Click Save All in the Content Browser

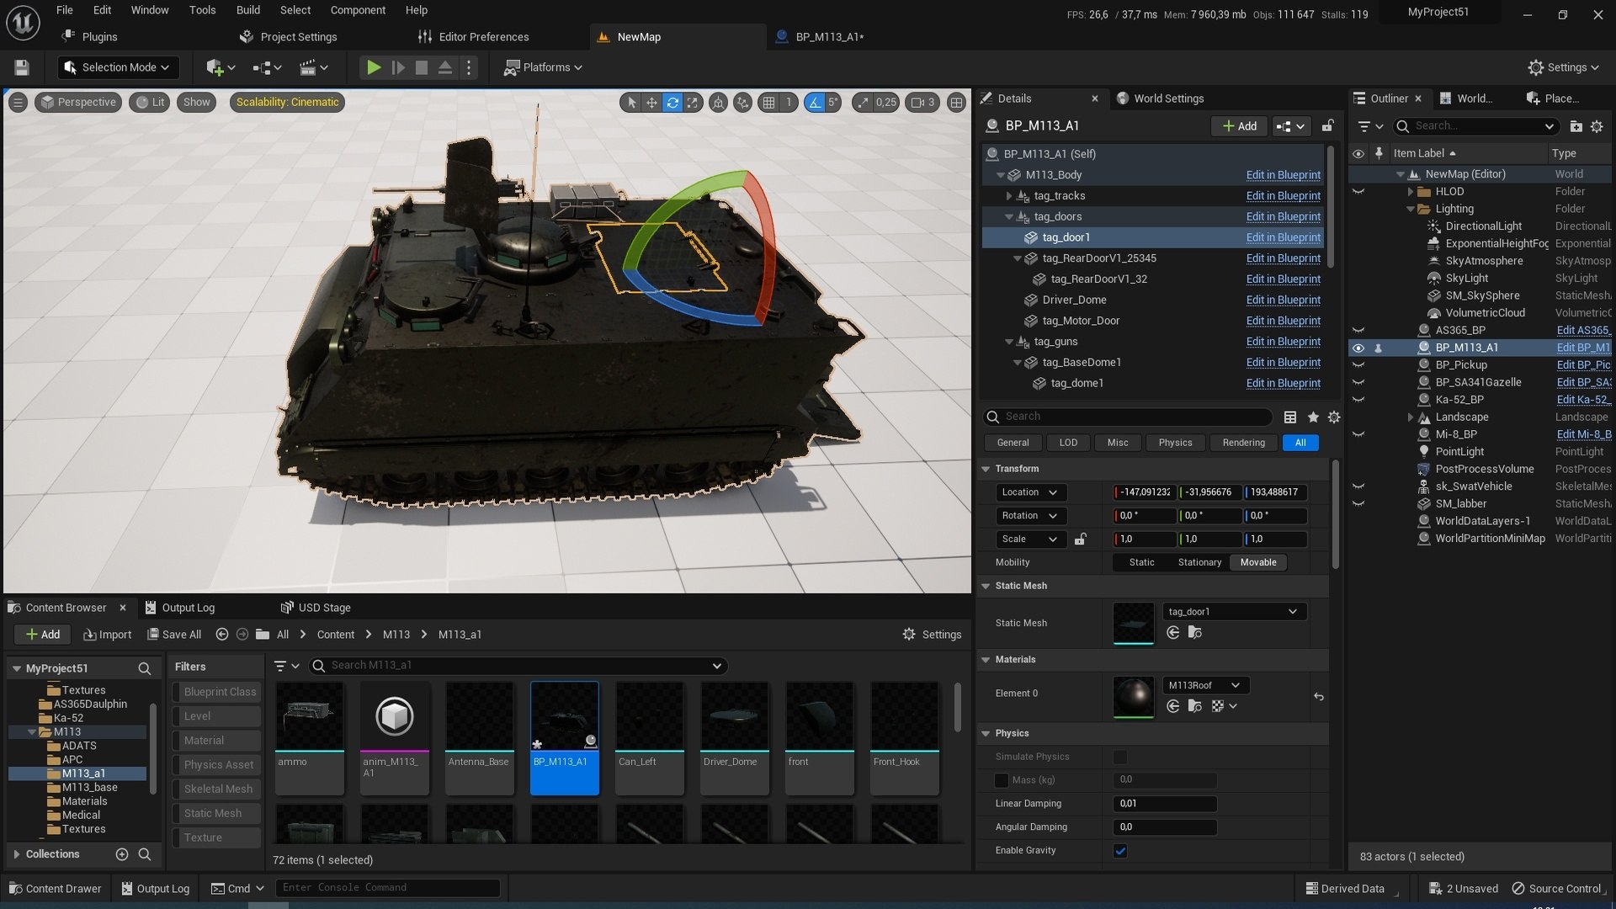point(174,635)
